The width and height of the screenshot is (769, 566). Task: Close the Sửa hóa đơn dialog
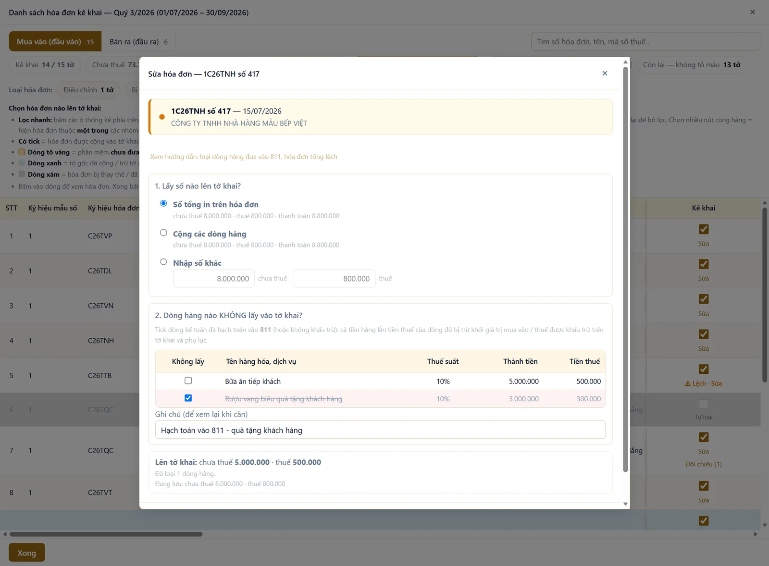605,73
